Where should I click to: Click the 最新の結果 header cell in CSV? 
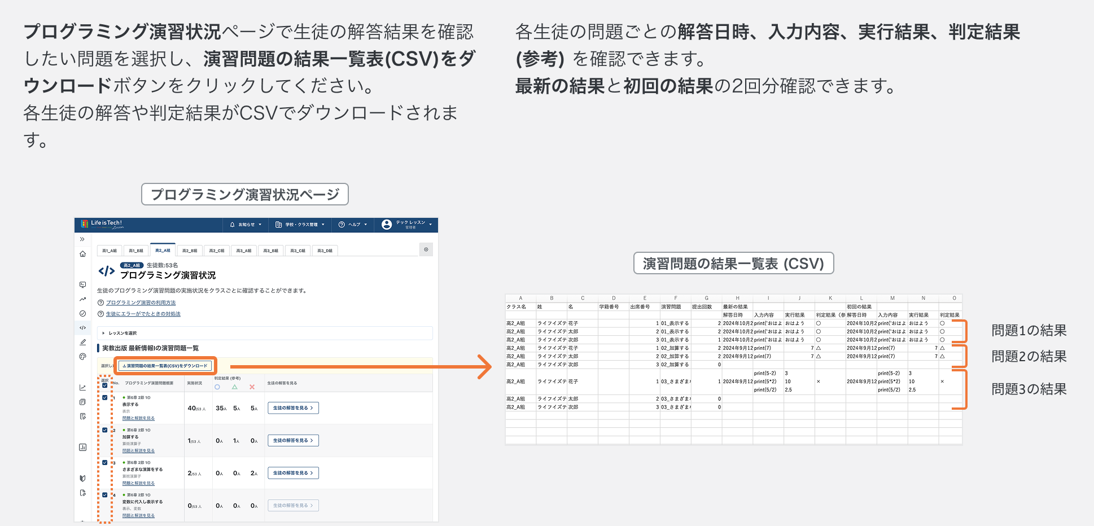point(737,306)
